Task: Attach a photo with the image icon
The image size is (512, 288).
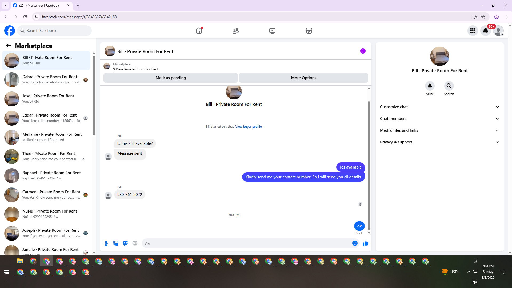Action: pos(116,243)
